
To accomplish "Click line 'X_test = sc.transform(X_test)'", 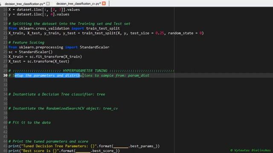I will coord(39,61).
